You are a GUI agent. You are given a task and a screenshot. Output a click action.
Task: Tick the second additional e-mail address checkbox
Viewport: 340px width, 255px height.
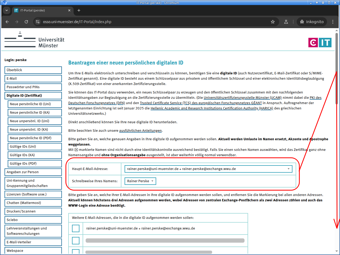pyautogui.click(x=76, y=241)
